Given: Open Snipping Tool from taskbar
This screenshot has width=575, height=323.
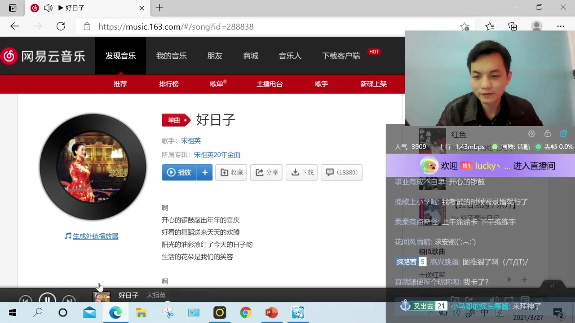Looking at the screenshot, I should pos(168,313).
